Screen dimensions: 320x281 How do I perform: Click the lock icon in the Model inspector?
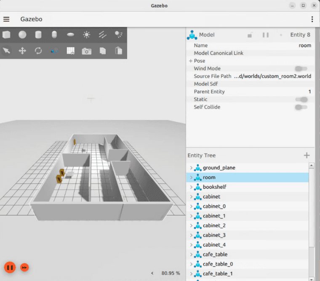[x=250, y=35]
